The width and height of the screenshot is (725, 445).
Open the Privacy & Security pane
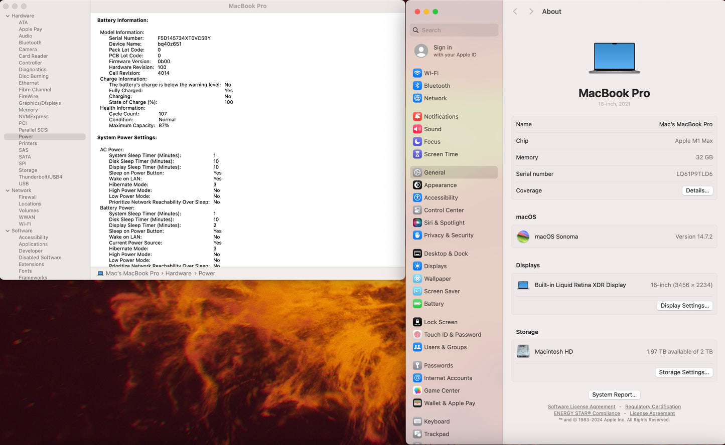coord(448,236)
